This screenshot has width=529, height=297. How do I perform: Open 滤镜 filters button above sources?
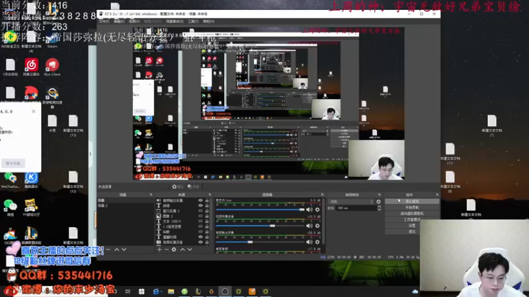point(193,187)
